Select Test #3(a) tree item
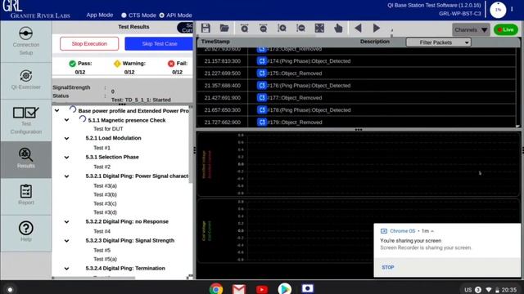524x294 pixels. click(105, 185)
